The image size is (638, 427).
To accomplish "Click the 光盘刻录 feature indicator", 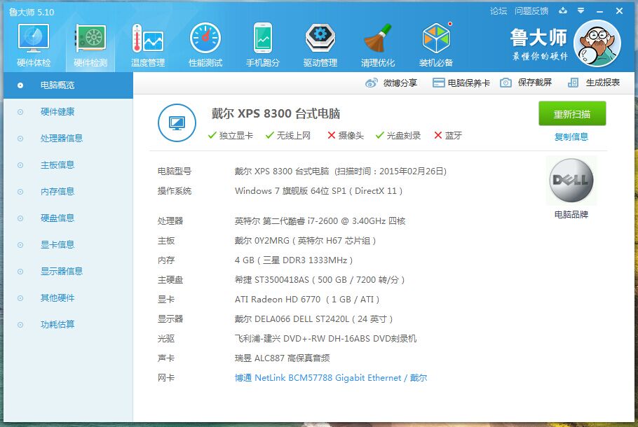I will click(x=398, y=136).
